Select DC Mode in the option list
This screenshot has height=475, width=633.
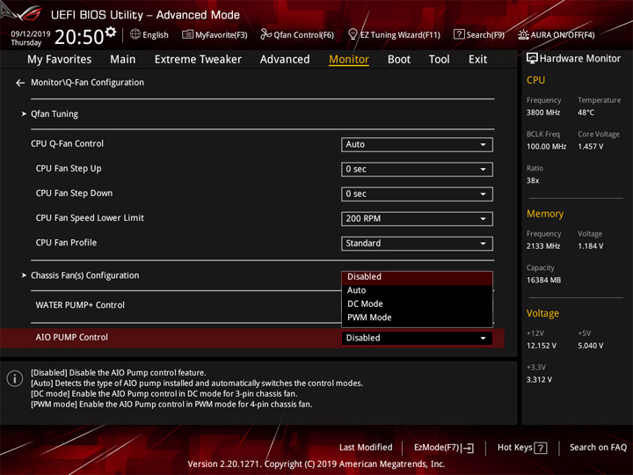[x=417, y=304]
